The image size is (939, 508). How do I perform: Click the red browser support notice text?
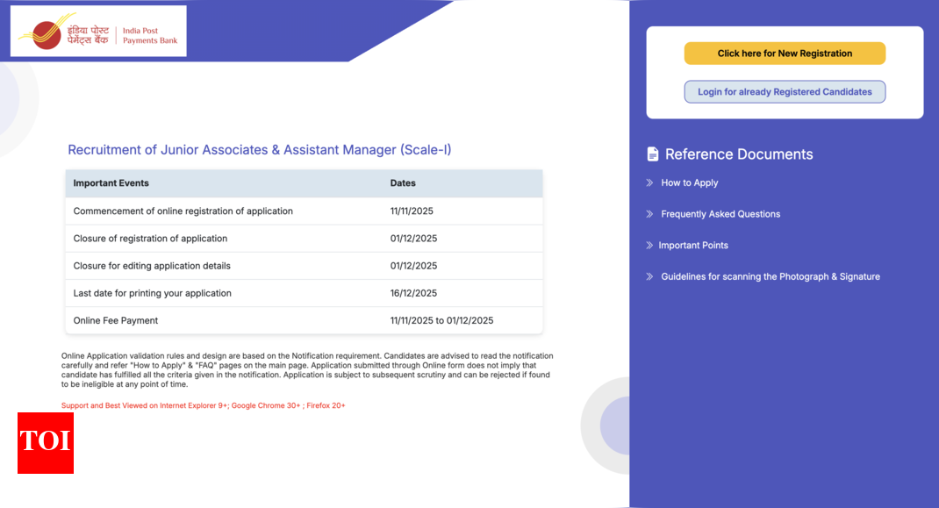click(203, 405)
